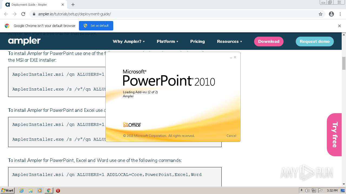Open the Action Center flag icon
The width and height of the screenshot is (346, 194).
click(320, 190)
